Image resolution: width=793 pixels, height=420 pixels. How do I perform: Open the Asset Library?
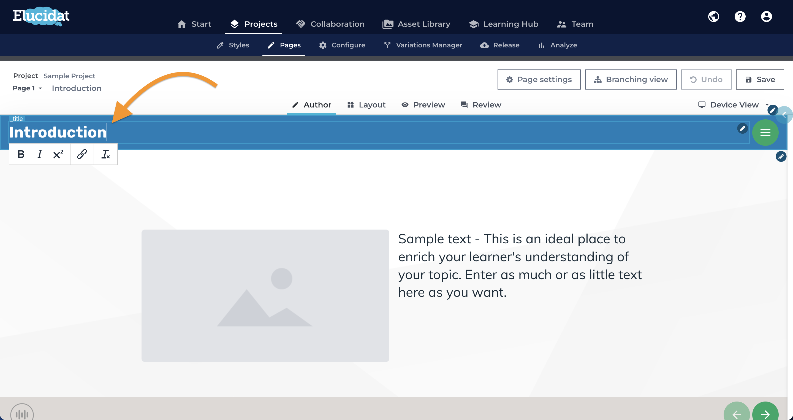click(x=416, y=24)
